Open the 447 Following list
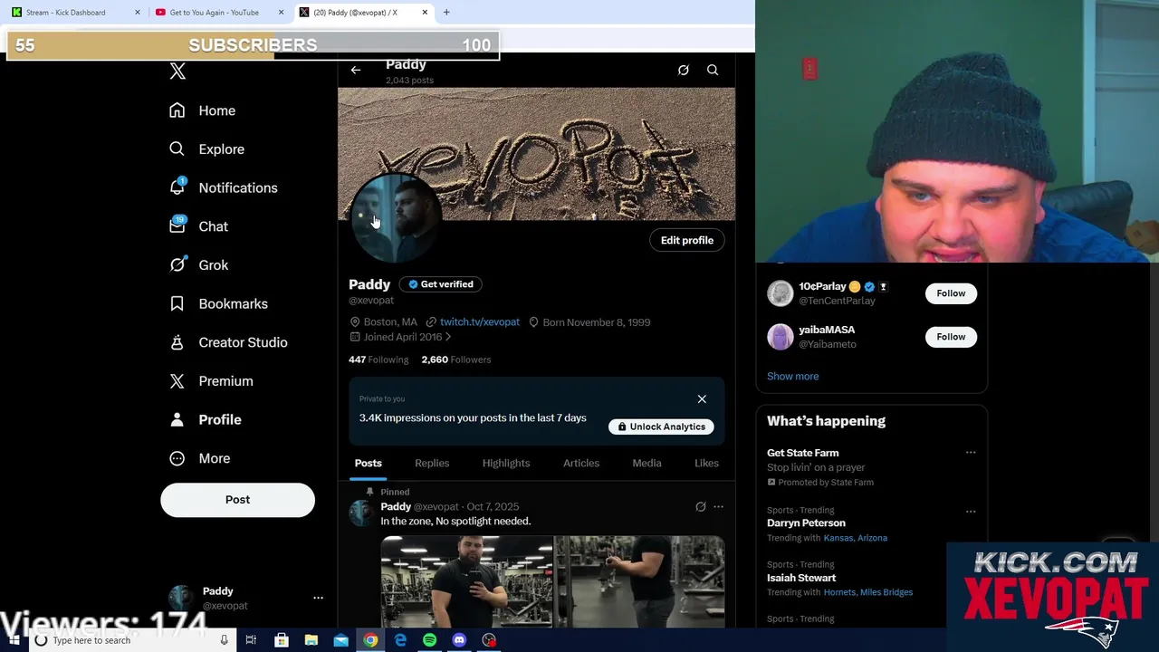Screen dimensions: 1159x652 coord(378,360)
